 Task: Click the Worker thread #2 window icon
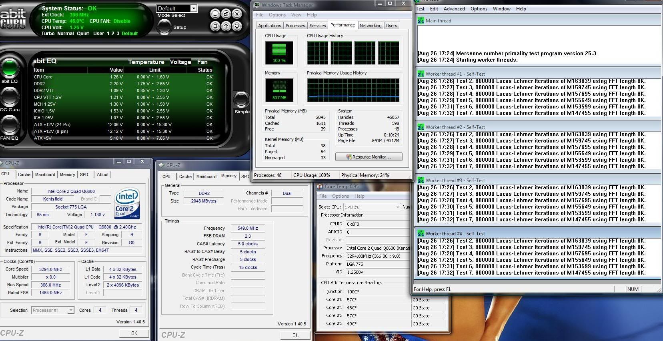coord(421,127)
